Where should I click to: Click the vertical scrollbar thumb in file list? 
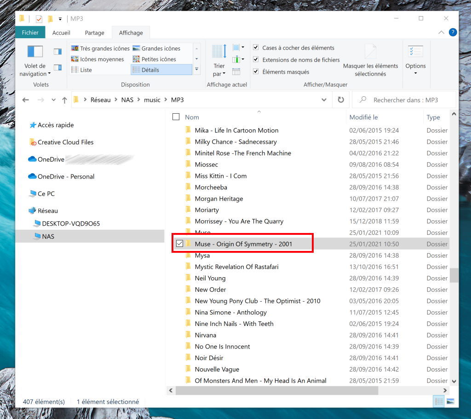click(454, 275)
